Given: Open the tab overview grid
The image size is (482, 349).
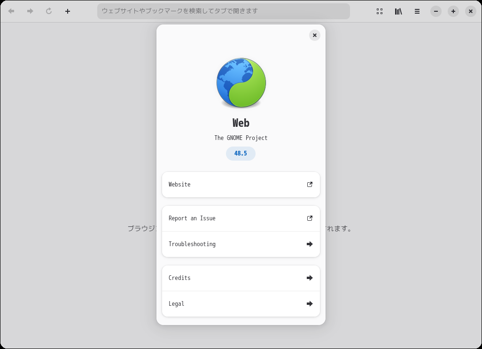Looking at the screenshot, I should coord(380,11).
